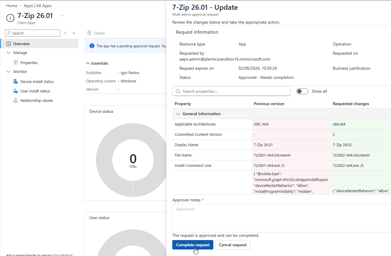Click requested command "7z2602-x64.exe /S"
Viewport: 391px width, 256px height.
(x=348, y=165)
